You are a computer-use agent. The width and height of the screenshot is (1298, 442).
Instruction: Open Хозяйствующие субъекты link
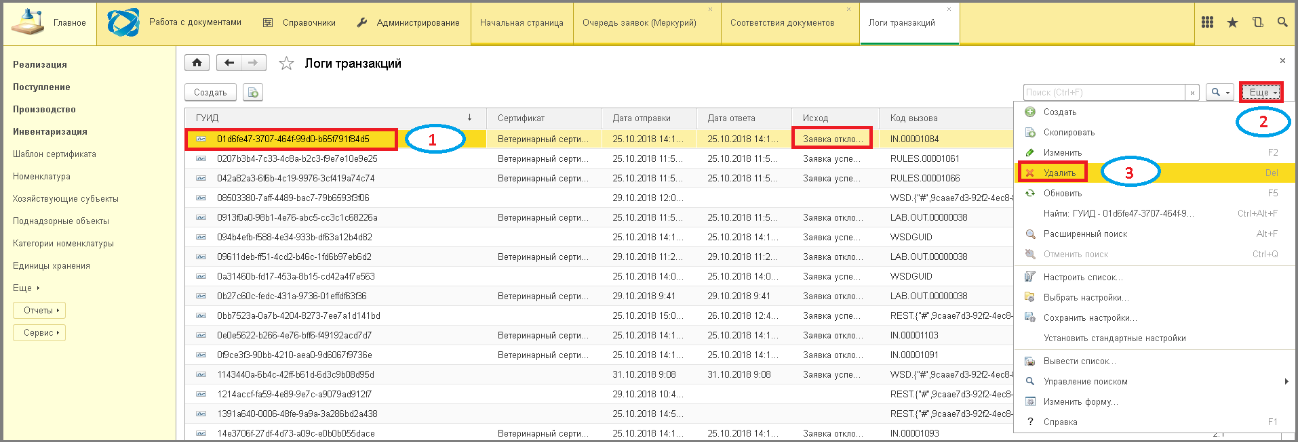[x=66, y=198]
